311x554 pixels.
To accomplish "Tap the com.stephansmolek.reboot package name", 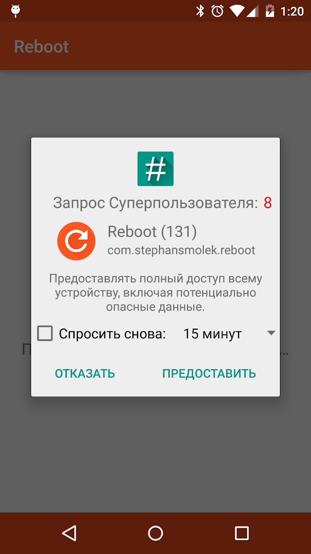I will click(181, 250).
